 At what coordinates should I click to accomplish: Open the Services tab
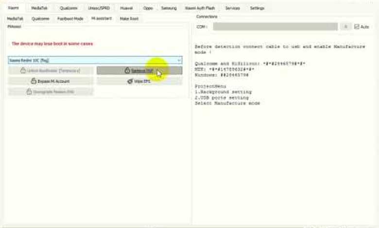[x=233, y=8]
